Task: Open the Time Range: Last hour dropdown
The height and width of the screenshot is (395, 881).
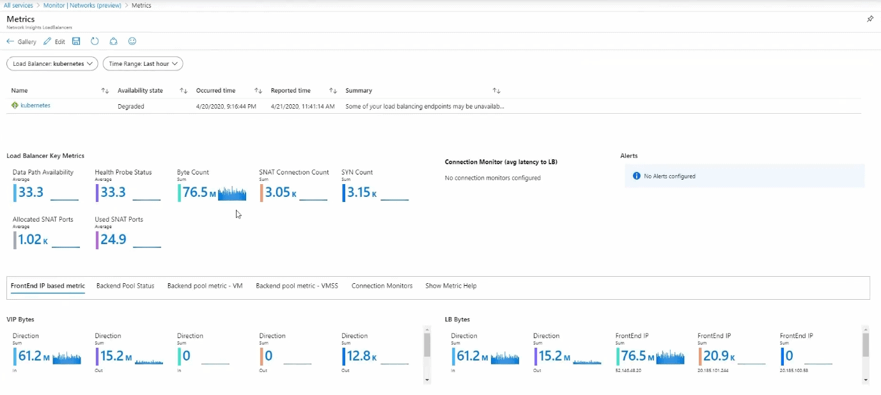Action: point(143,64)
